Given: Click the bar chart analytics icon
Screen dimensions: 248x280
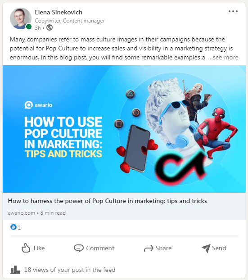Looking at the screenshot, I should 15,270.
